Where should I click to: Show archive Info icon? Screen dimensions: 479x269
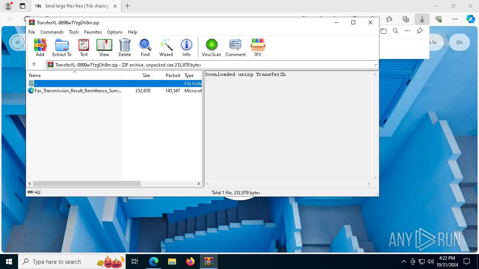pyautogui.click(x=186, y=47)
